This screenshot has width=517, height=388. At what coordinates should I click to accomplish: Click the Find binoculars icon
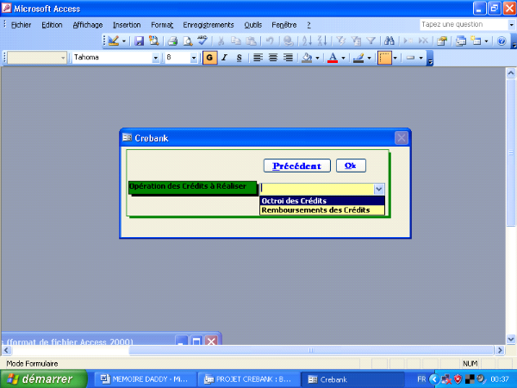(x=389, y=41)
